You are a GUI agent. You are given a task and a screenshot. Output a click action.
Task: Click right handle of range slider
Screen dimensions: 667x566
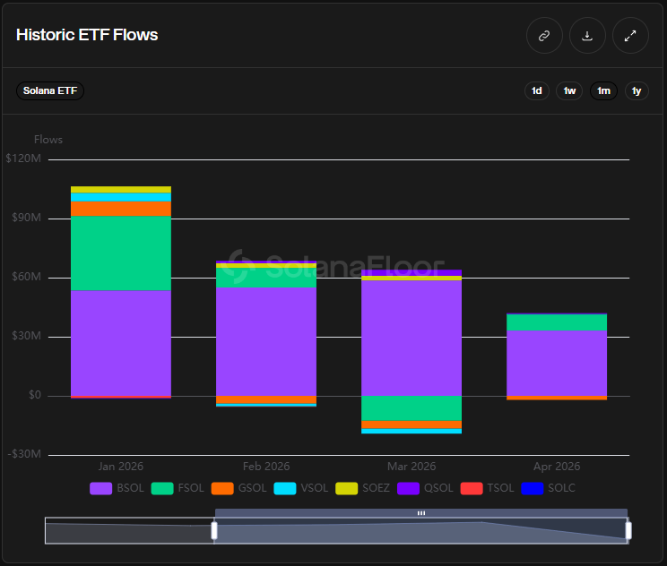[628, 530]
